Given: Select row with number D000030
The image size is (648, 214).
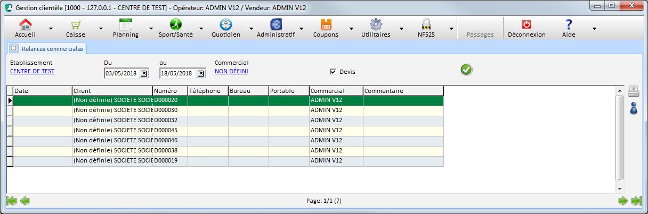Looking at the screenshot, I should [x=228, y=110].
